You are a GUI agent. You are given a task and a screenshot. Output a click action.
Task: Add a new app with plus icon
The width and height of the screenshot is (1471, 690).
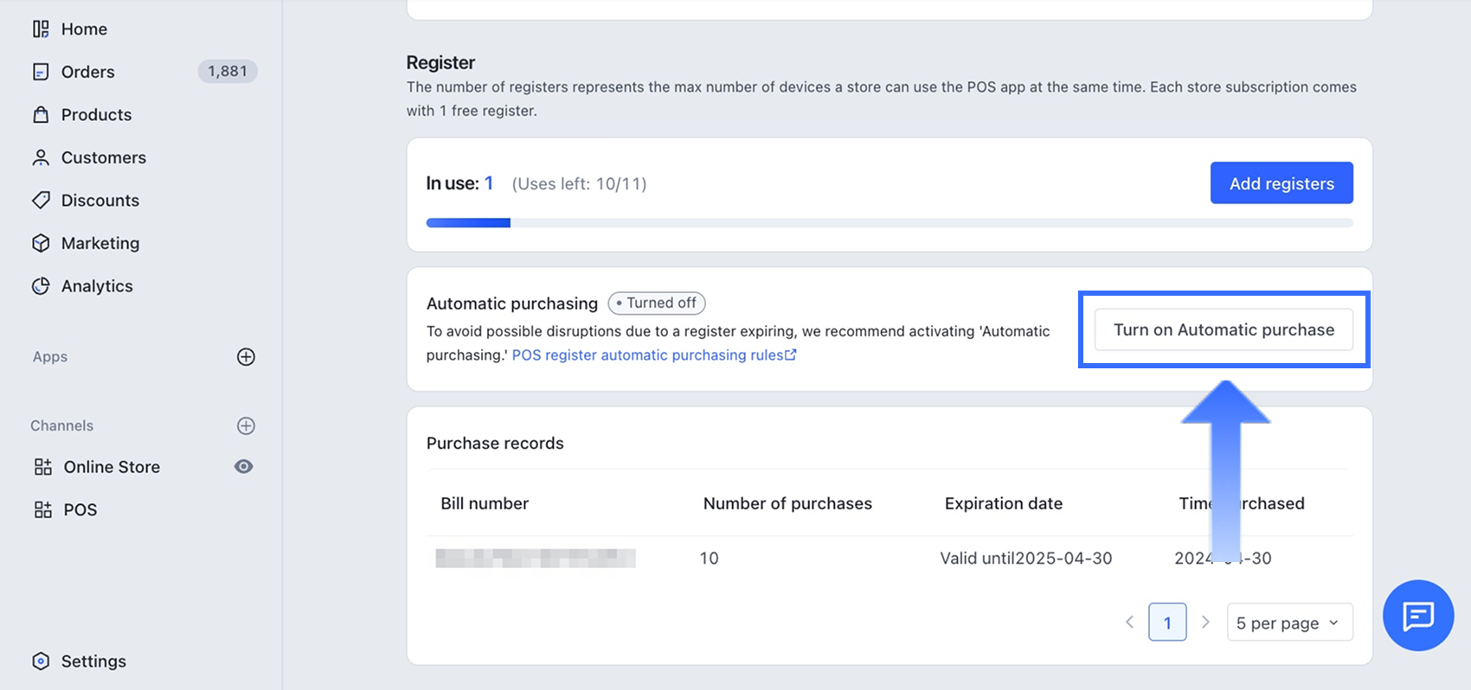point(246,357)
